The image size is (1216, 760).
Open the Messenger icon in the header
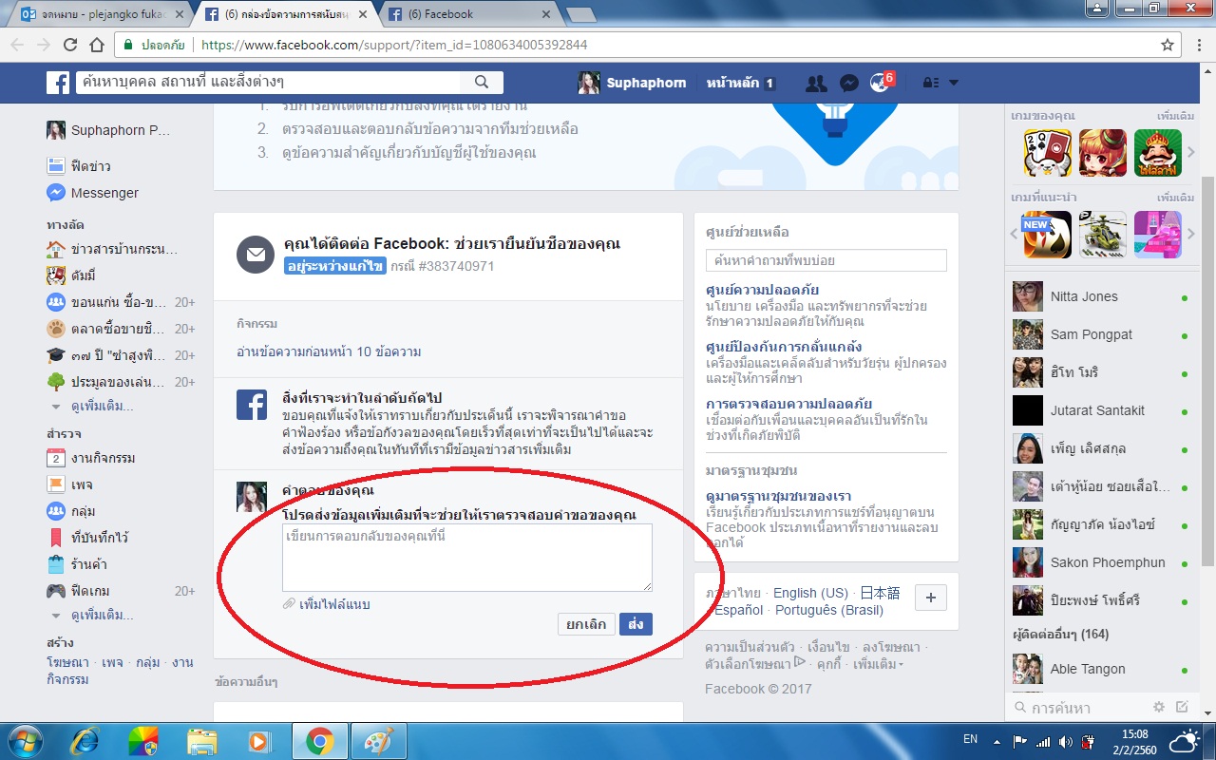pyautogui.click(x=849, y=83)
